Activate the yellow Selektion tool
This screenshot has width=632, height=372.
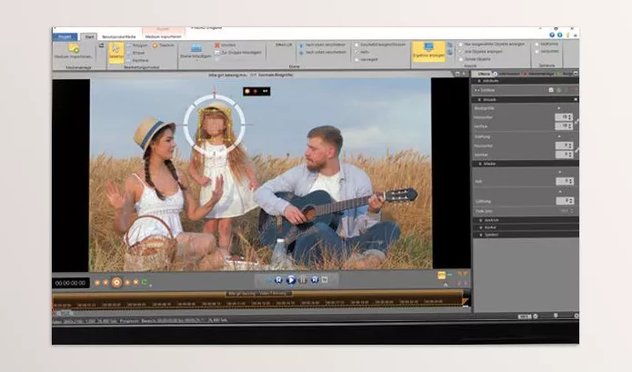(x=116, y=53)
